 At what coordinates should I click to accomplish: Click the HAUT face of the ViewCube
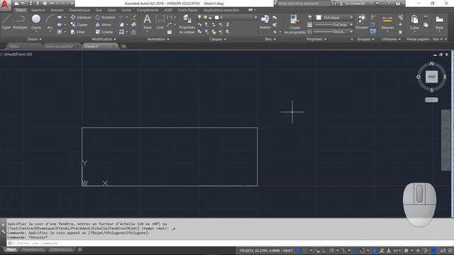[431, 77]
